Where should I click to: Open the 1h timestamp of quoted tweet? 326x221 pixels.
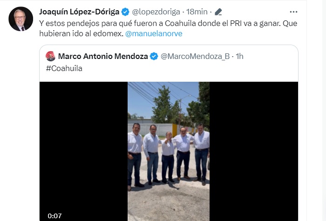[239, 56]
